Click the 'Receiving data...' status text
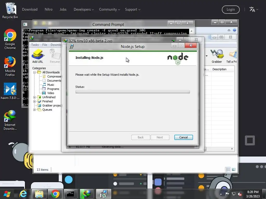 113,147
